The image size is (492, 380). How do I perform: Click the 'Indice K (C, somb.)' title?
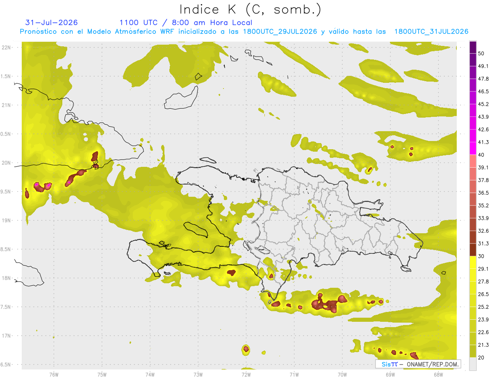click(250, 9)
